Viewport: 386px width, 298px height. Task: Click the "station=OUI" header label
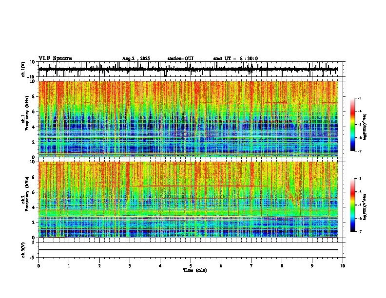coord(180,58)
